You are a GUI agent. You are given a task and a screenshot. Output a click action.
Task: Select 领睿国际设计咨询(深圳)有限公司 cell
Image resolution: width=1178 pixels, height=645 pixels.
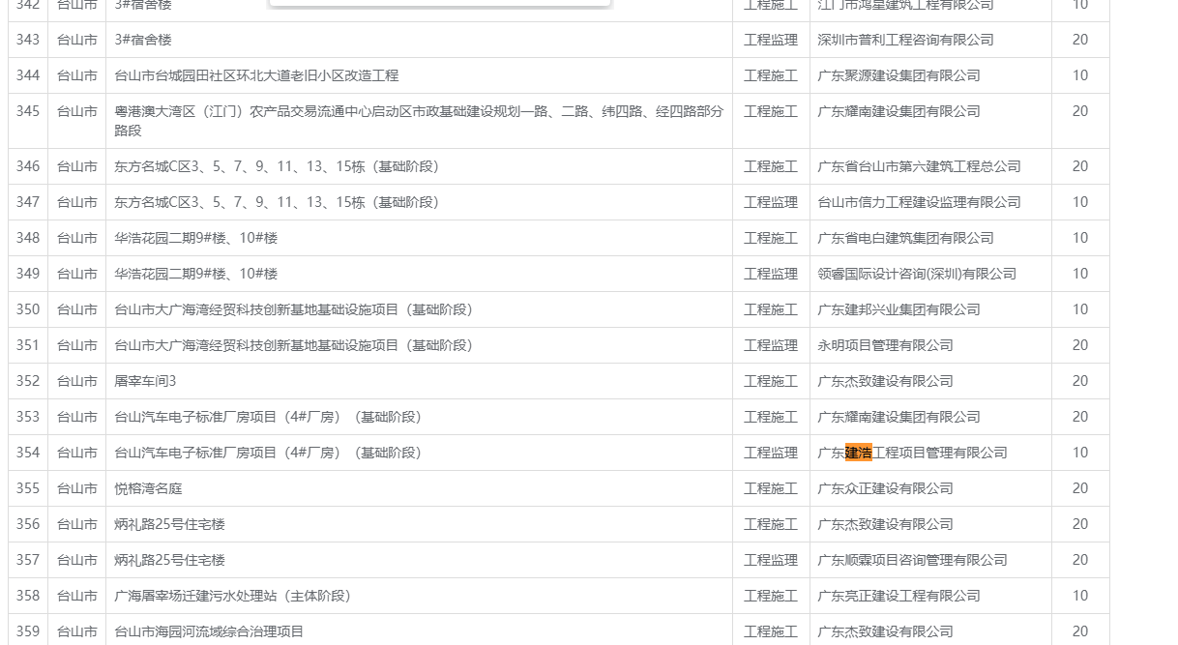click(x=917, y=274)
